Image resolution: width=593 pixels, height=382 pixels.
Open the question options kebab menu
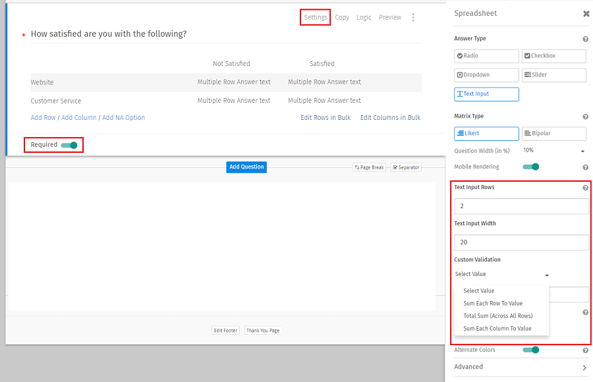(413, 17)
